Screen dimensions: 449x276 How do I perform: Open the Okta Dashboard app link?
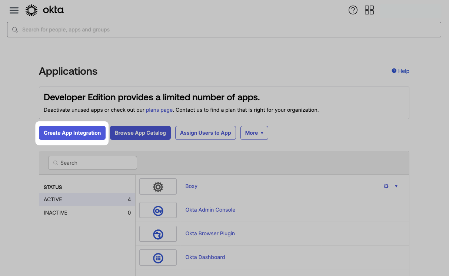pyautogui.click(x=205, y=257)
